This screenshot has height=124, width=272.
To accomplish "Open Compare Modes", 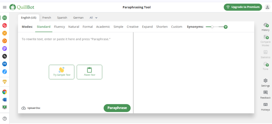I will 265,41.
